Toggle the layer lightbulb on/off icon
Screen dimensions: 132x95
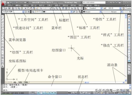36,12
